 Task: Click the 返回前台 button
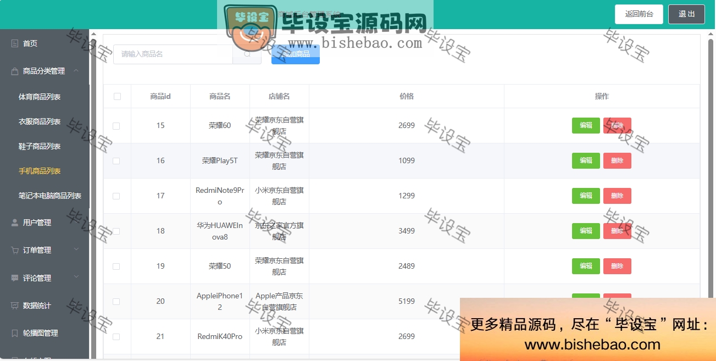[x=639, y=14]
